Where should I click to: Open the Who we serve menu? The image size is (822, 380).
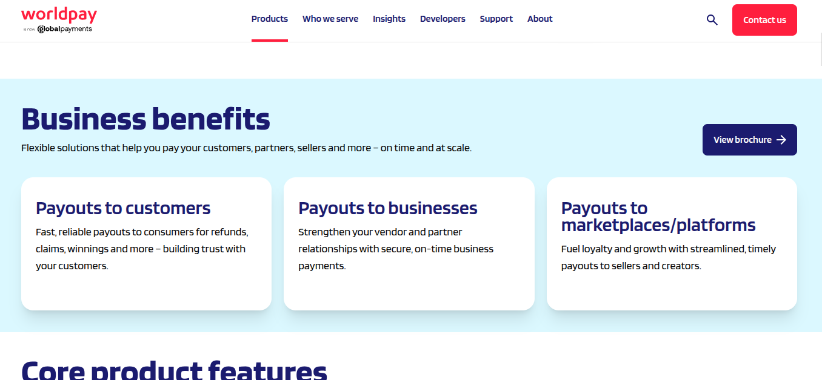pos(330,19)
